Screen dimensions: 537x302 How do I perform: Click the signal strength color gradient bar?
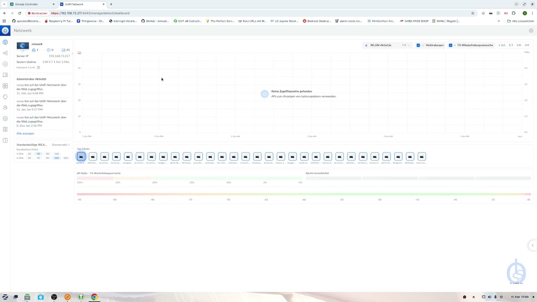pos(304,194)
